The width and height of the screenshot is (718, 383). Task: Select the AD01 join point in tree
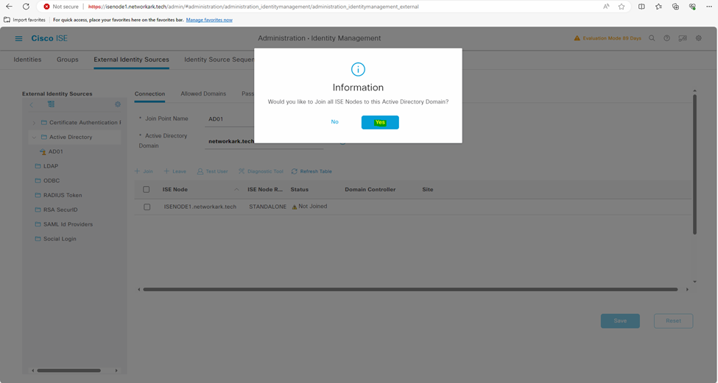[55, 152]
